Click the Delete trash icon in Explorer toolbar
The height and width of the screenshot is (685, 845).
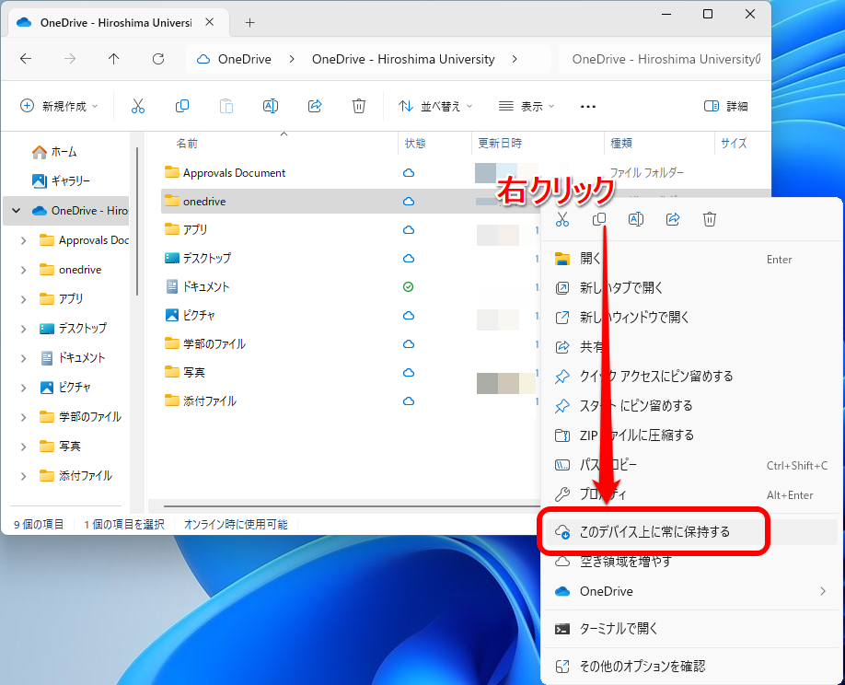[x=359, y=106]
